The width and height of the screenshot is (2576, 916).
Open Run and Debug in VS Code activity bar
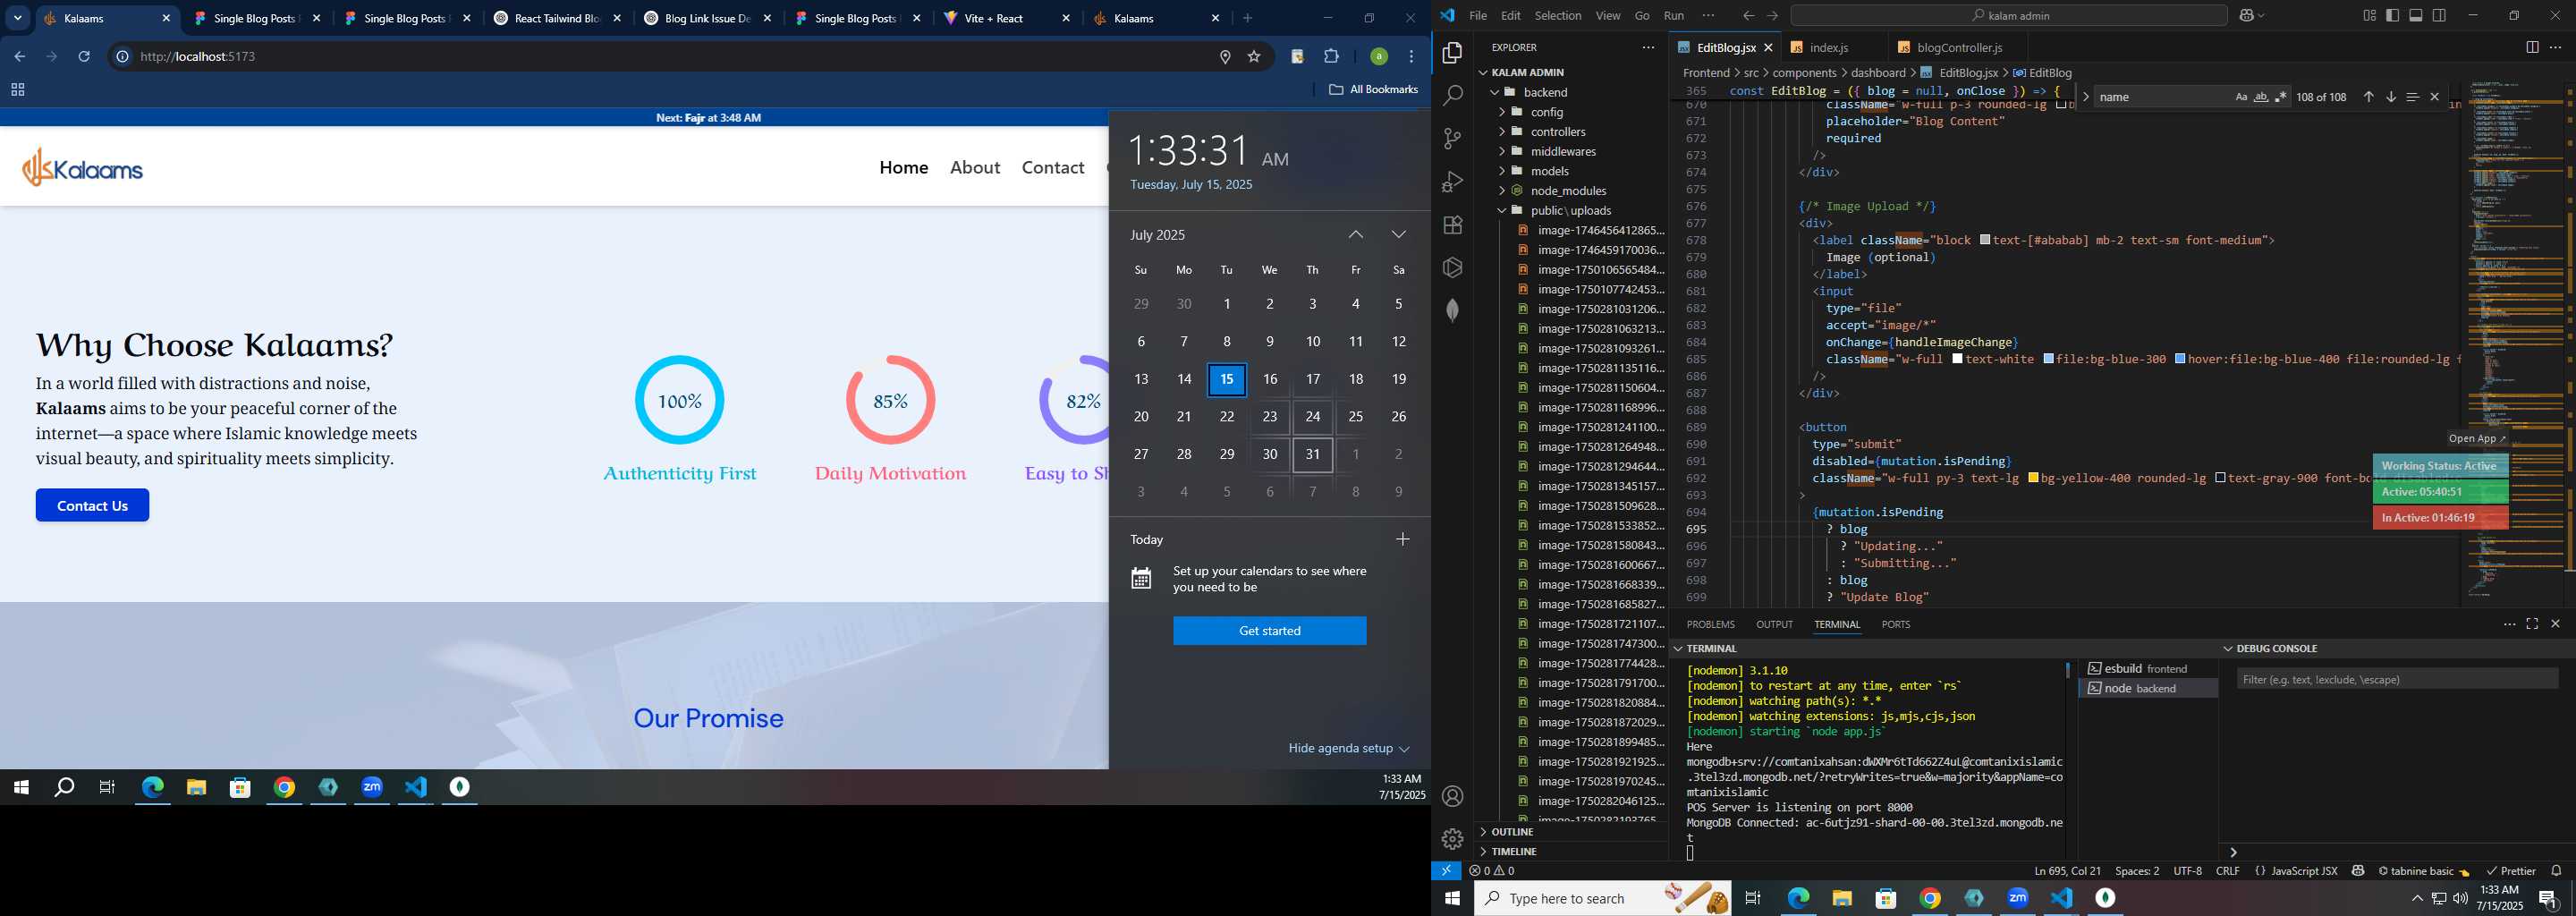[1453, 182]
